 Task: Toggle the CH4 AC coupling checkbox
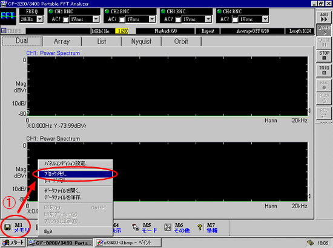click(x=235, y=19)
